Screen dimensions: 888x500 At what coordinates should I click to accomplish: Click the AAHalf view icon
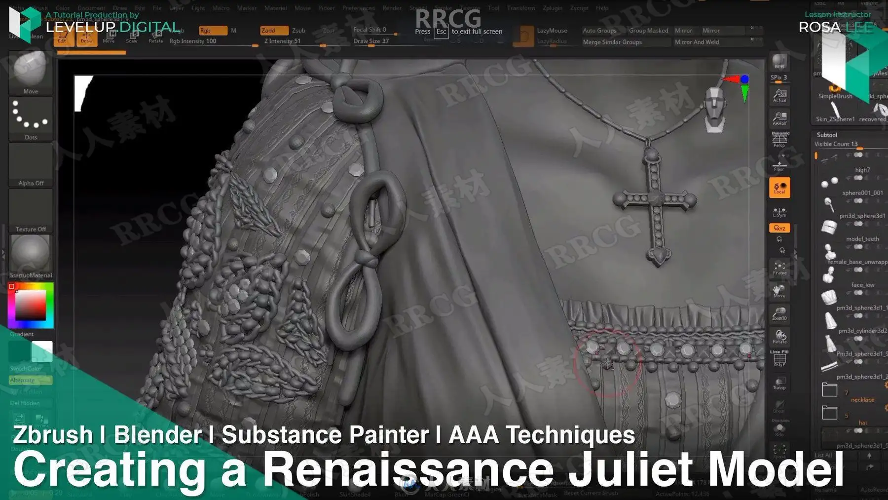coord(779,118)
